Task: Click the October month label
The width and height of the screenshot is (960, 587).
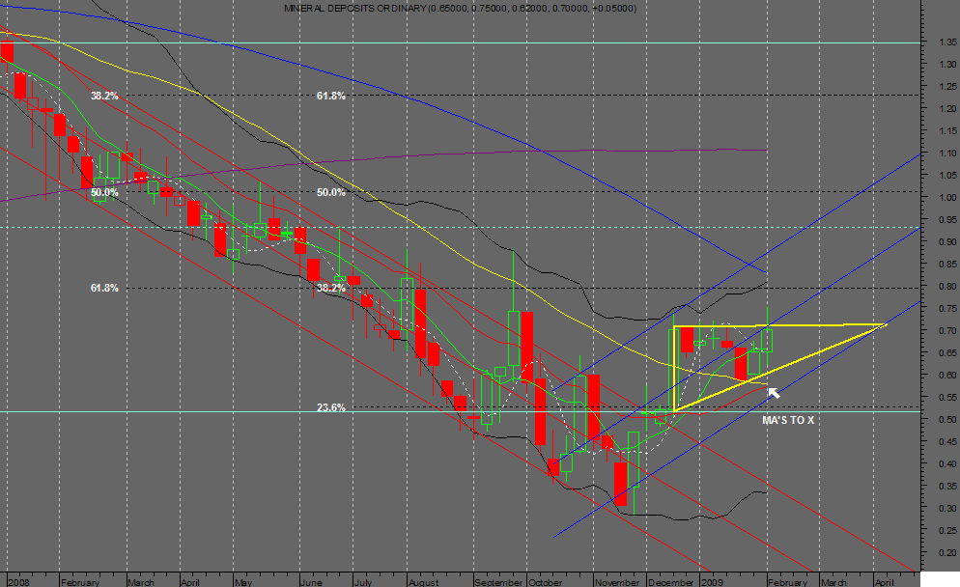Action: [545, 582]
